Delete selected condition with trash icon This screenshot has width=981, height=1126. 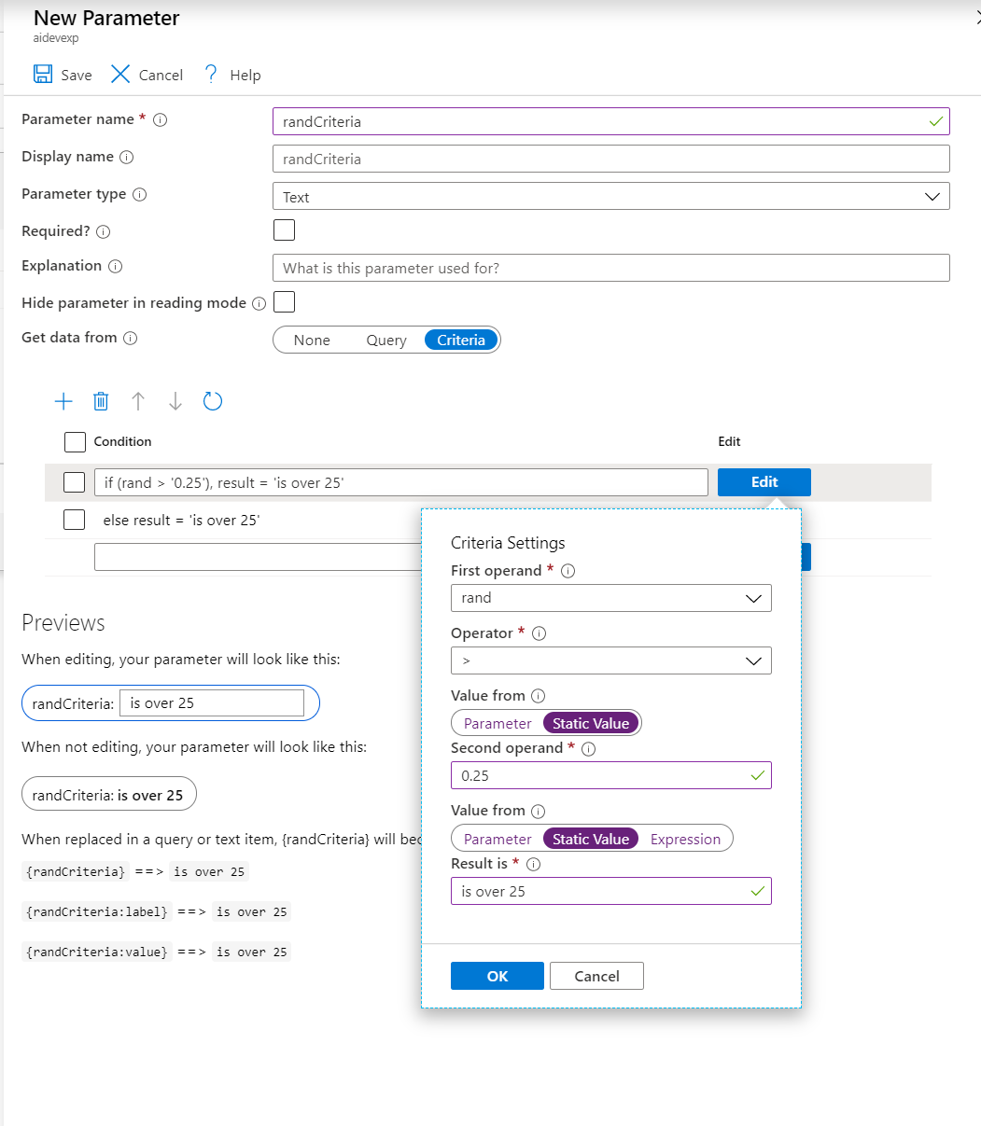[x=101, y=401]
